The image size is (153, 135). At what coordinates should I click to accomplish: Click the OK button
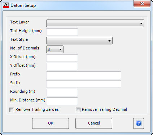point(51,123)
